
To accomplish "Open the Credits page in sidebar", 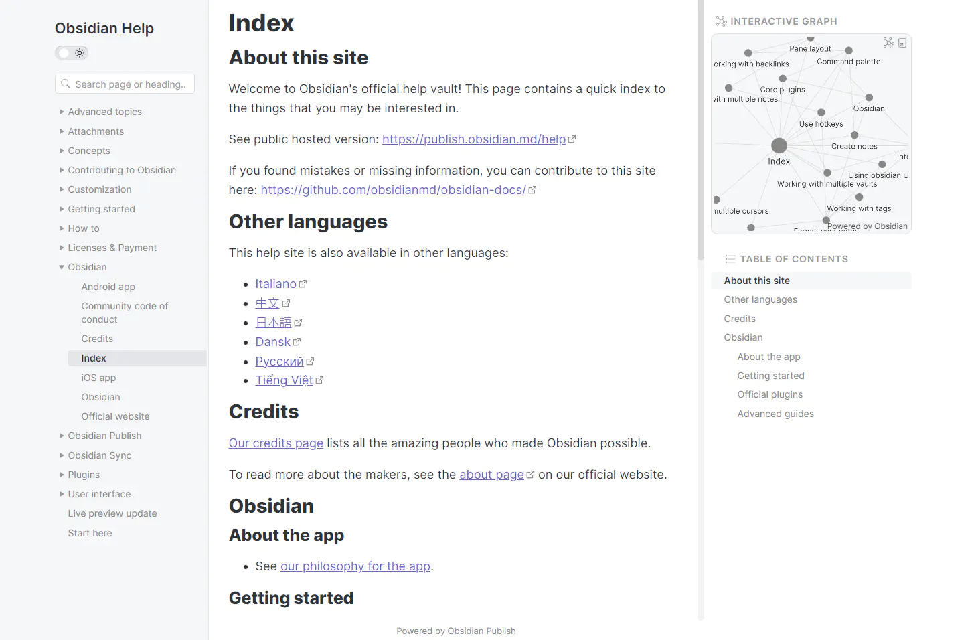I will point(97,339).
